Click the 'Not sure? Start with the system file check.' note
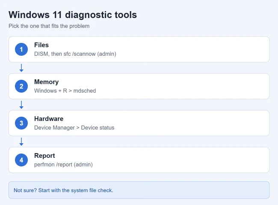Viewport: 278px width, 205px height. [139, 190]
